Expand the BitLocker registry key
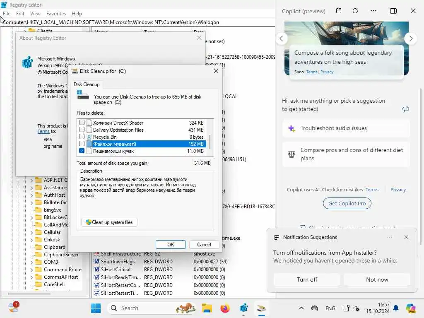The width and height of the screenshot is (424, 318). 31,217
